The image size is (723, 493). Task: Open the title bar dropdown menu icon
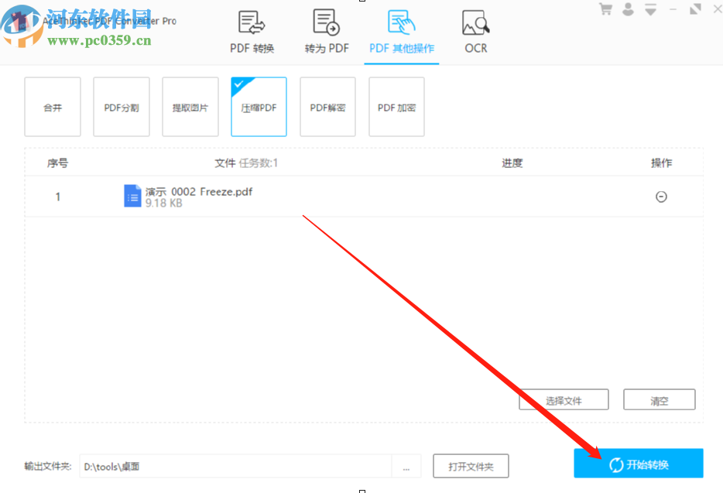click(x=650, y=9)
